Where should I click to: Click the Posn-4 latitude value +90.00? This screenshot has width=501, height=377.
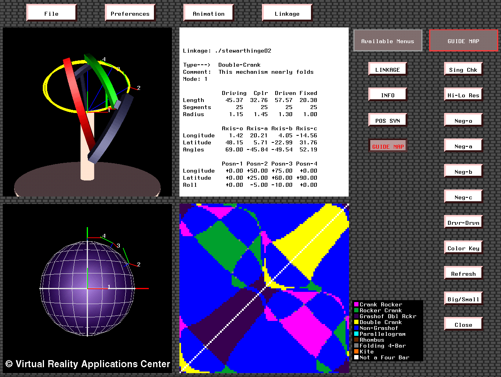(x=307, y=178)
